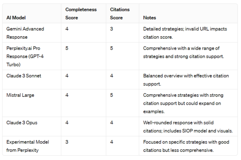Select the Mistral Large model cell

tap(20, 95)
